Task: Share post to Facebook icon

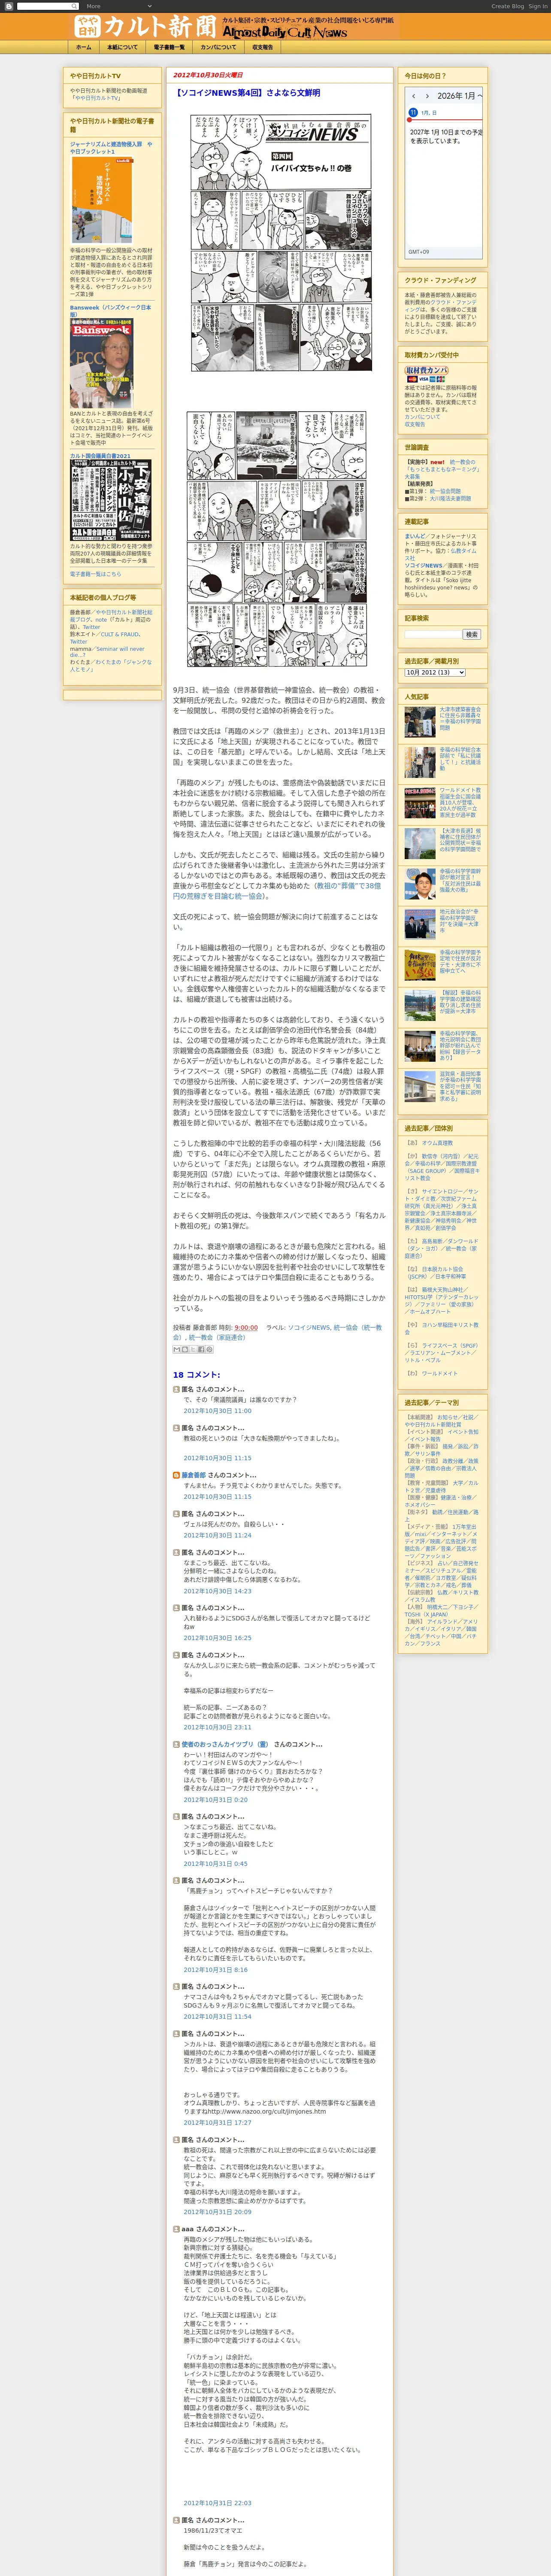Action: 201,1349
